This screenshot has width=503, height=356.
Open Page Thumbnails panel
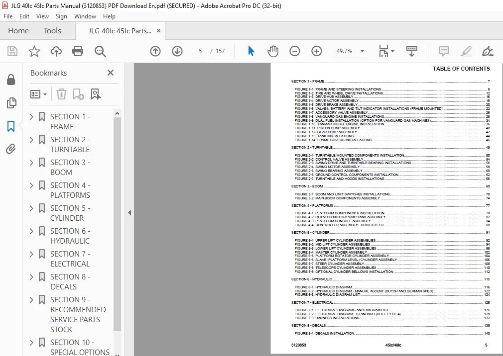pyautogui.click(x=11, y=103)
